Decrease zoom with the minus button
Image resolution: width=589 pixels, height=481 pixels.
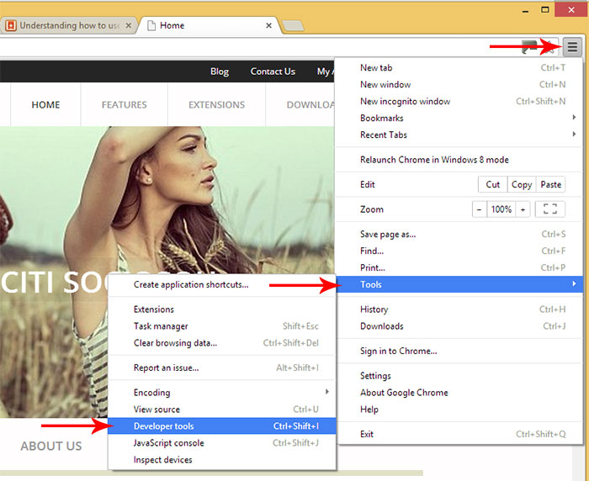click(x=480, y=209)
